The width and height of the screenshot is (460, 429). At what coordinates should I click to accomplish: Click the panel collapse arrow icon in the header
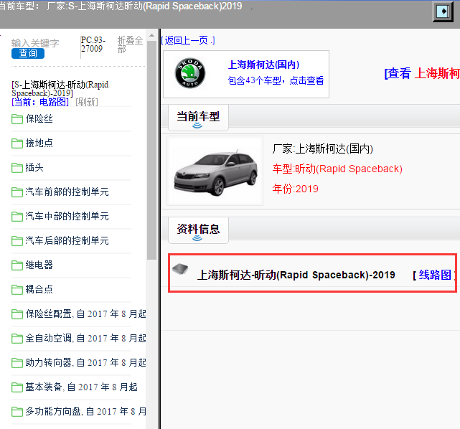tap(443, 11)
